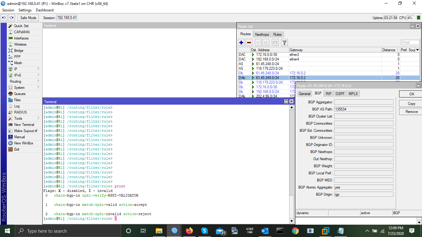Open CAPsMAN from sidebar
The width and height of the screenshot is (422, 237).
coord(22,32)
